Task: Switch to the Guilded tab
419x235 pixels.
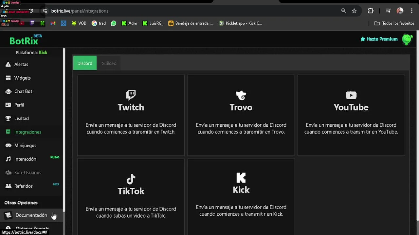Action: (109, 63)
